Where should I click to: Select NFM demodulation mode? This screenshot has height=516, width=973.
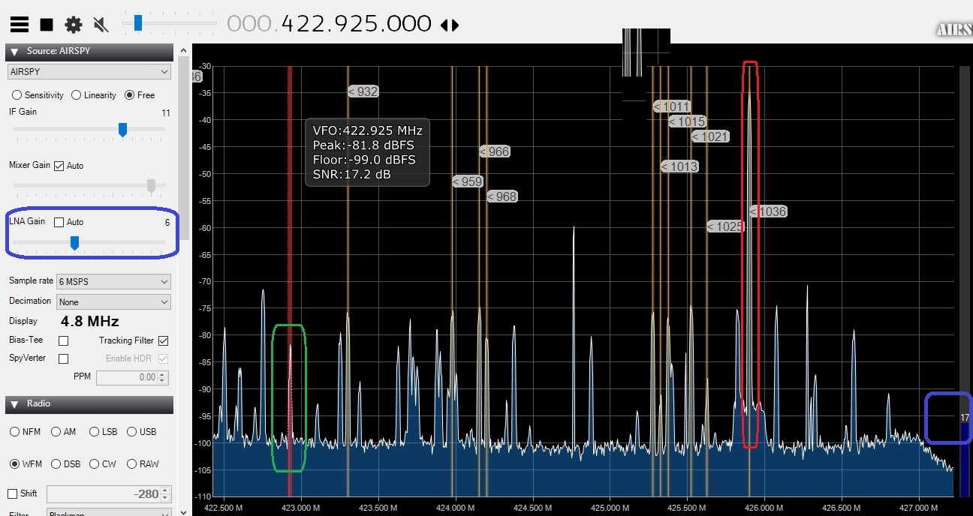[x=26, y=432]
